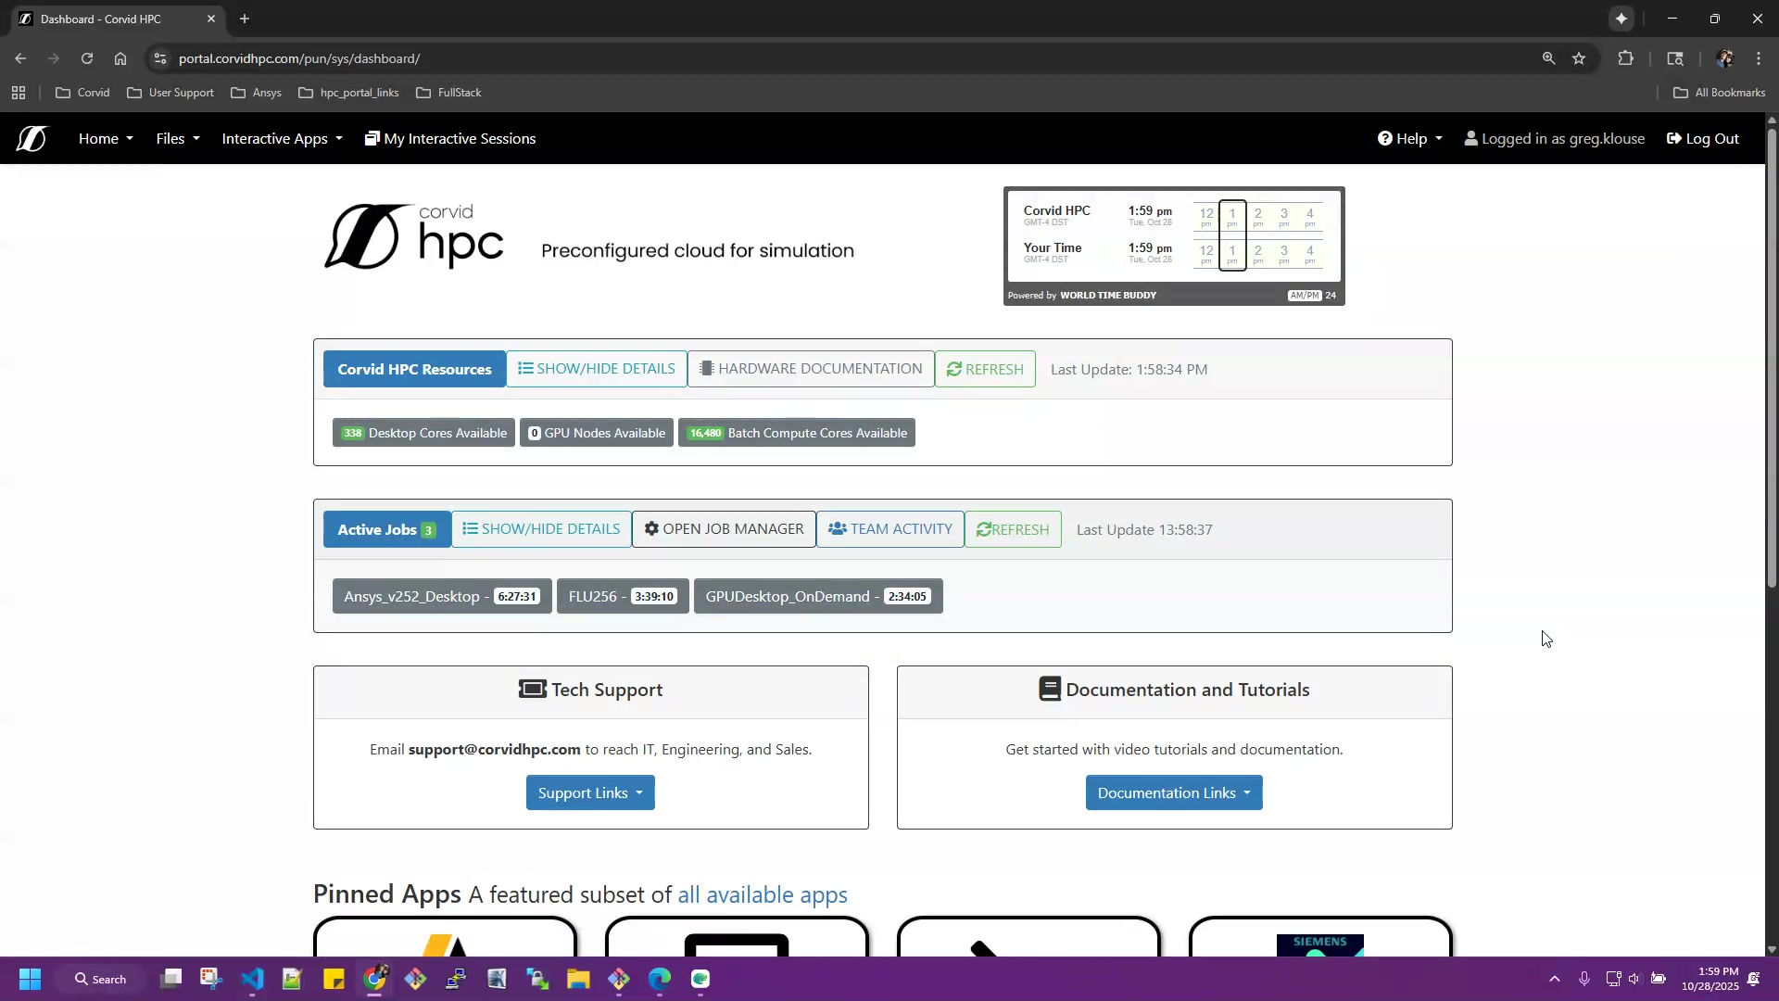Click the address bar URL
Screen dimensions: 1779x1001
point(299,58)
